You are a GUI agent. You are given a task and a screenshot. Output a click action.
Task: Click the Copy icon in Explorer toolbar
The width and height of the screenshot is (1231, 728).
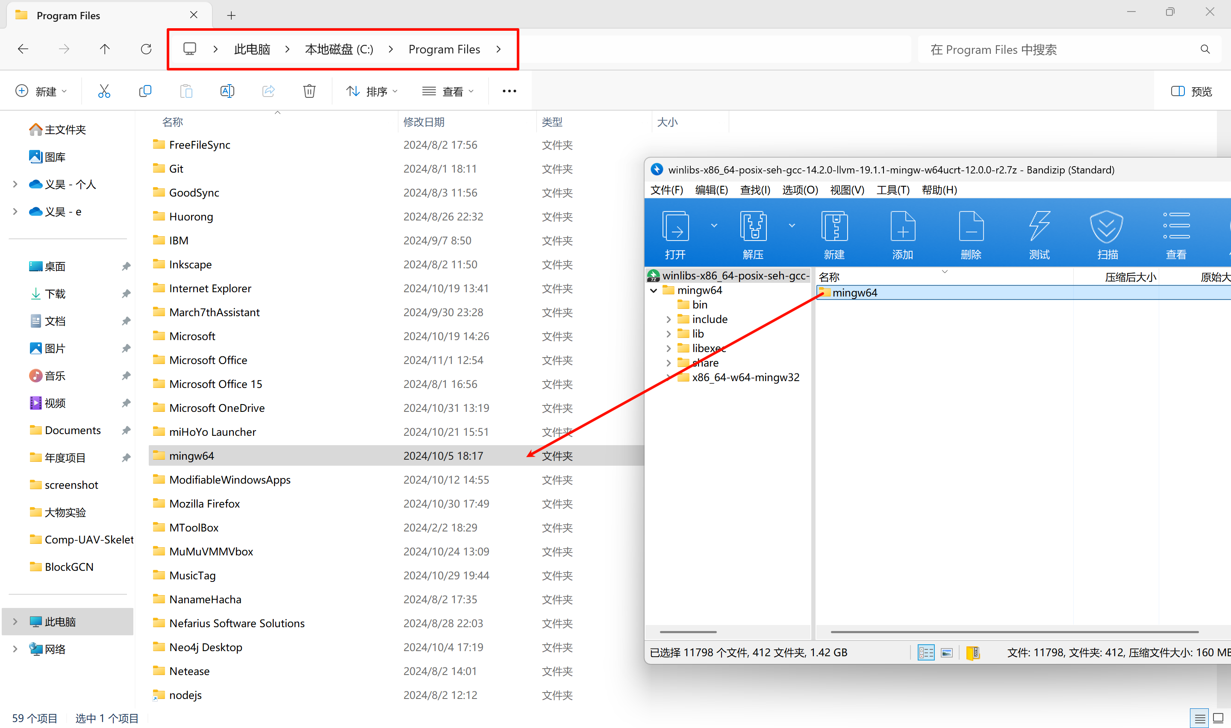pyautogui.click(x=145, y=91)
